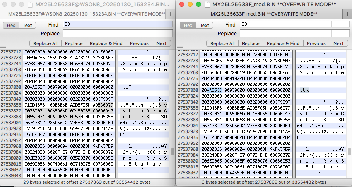Click hex value 001E0000 in the left window
The image size is (352, 187).
pos(103,52)
